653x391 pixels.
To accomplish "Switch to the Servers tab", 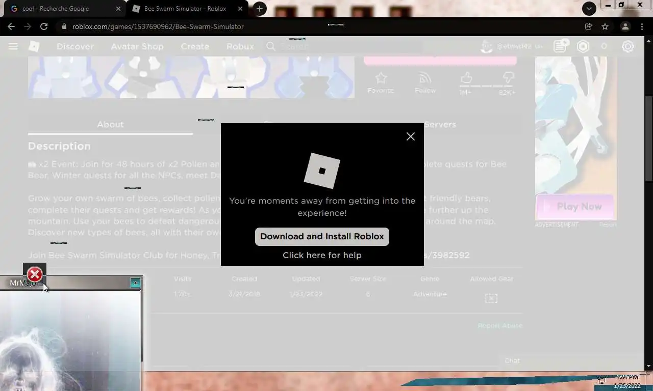I will point(440,124).
